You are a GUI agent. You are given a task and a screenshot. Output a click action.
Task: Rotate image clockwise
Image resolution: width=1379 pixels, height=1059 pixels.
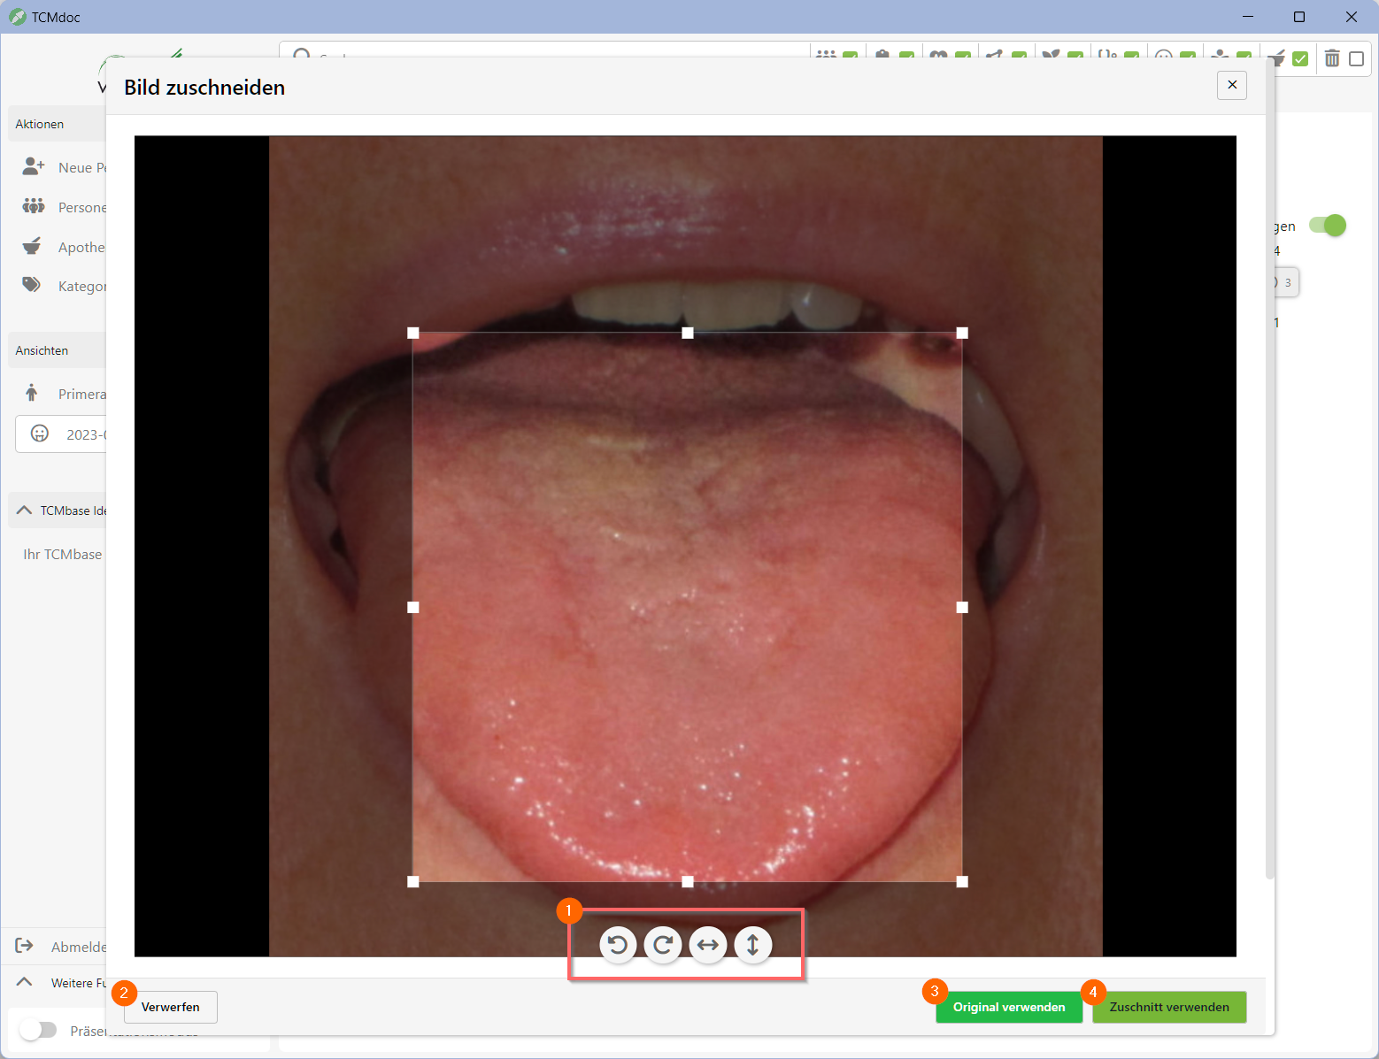point(662,945)
